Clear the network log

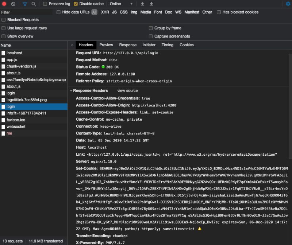(13, 4)
